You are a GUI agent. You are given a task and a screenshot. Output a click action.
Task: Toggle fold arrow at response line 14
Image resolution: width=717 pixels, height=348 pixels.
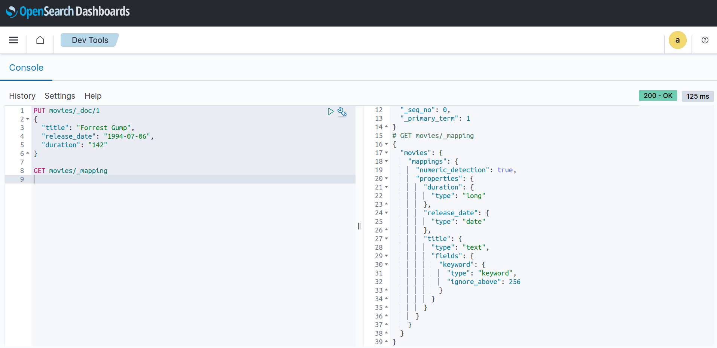point(387,127)
